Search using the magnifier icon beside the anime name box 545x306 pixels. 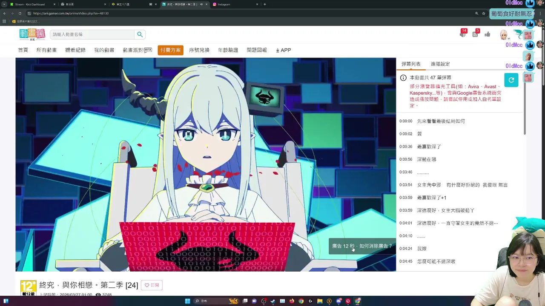coord(140,34)
